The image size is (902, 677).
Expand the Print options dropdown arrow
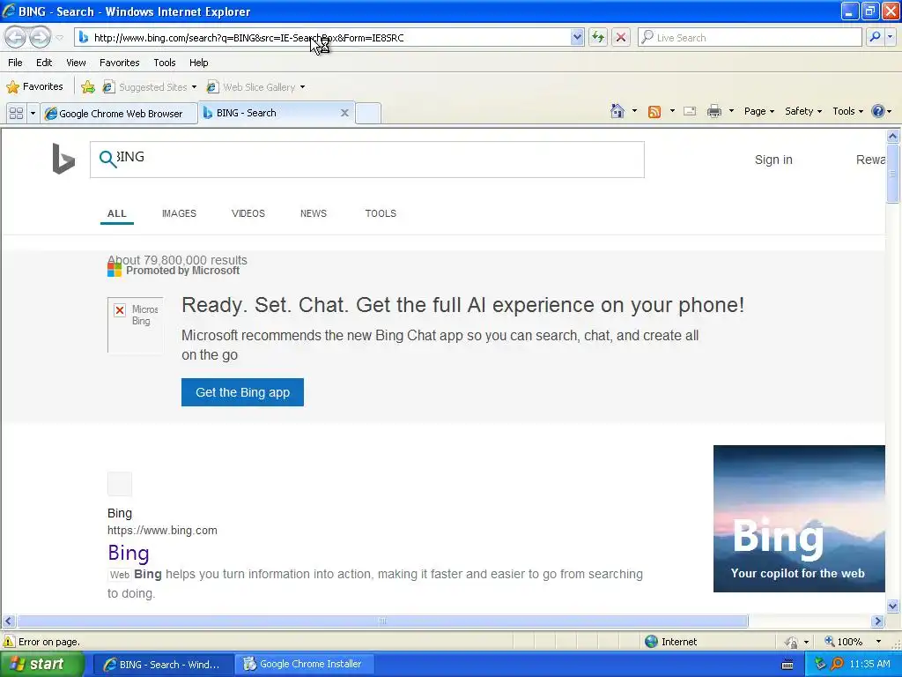pyautogui.click(x=731, y=111)
